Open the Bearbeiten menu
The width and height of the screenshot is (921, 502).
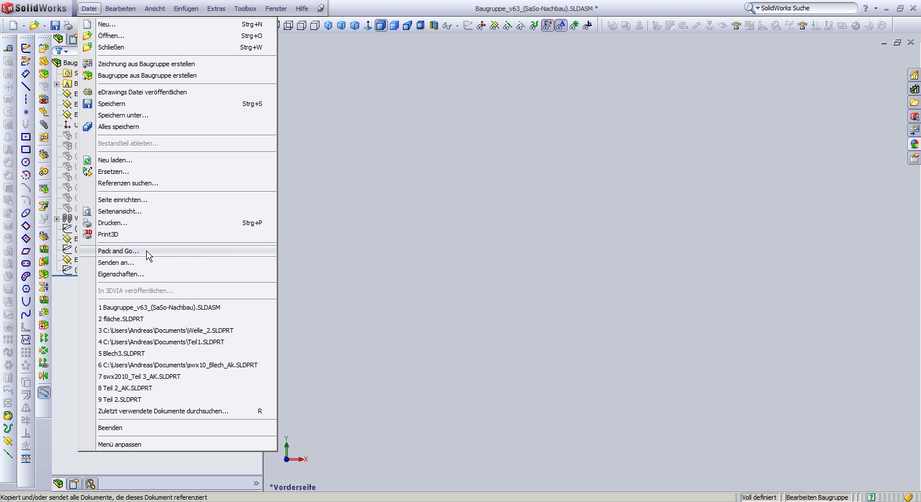[120, 9]
